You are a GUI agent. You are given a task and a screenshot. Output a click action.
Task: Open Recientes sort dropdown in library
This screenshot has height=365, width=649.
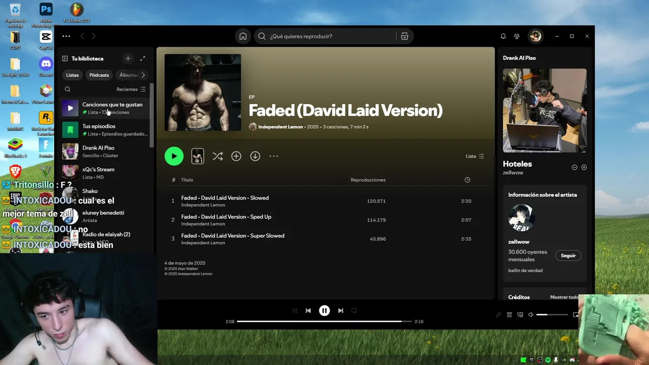coord(131,89)
